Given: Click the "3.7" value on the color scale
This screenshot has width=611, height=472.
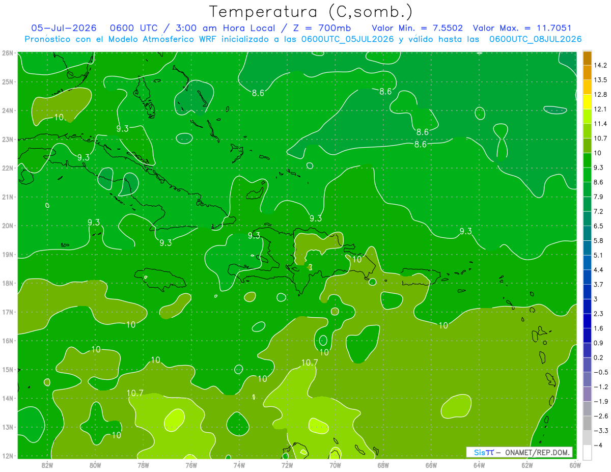Looking at the screenshot, I should pos(598,284).
